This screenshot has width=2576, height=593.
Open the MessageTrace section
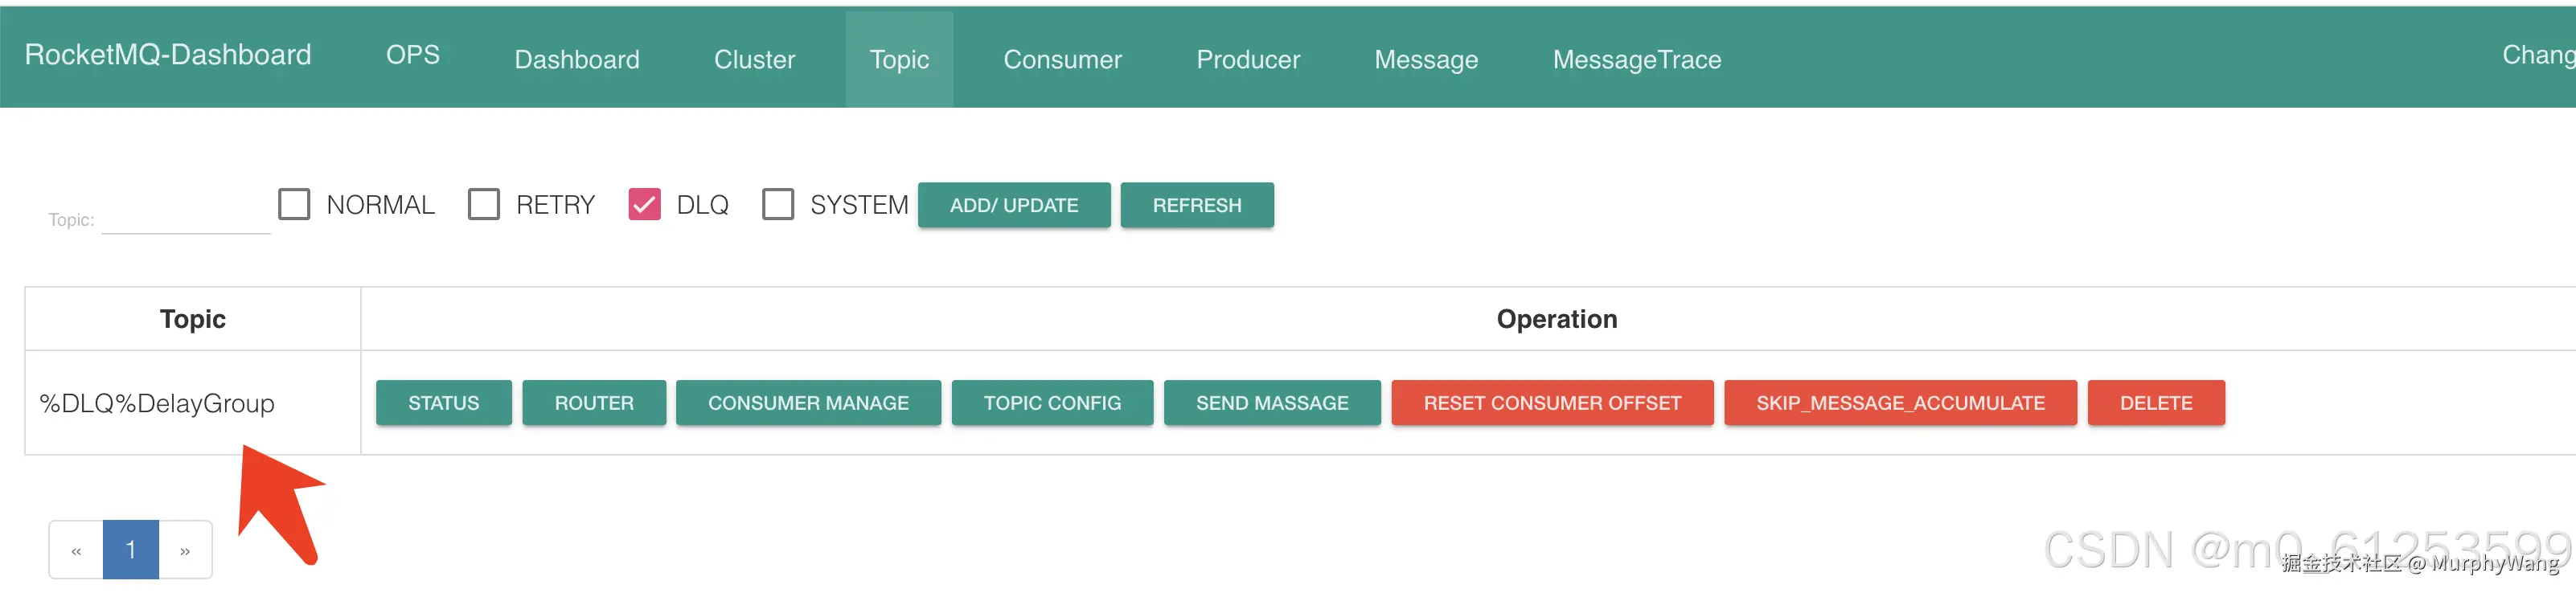[1636, 60]
